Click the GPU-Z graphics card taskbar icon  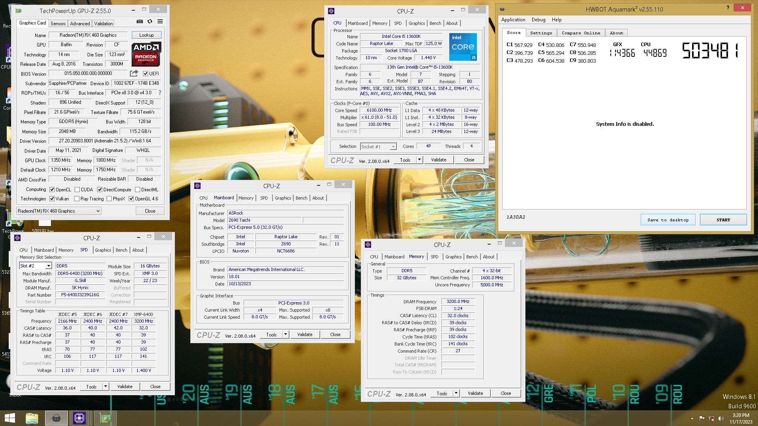pyautogui.click(x=105, y=418)
